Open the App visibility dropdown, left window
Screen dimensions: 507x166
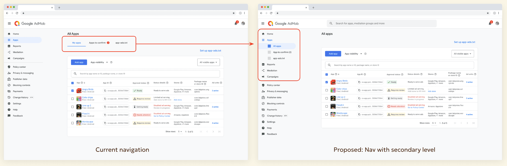point(99,62)
